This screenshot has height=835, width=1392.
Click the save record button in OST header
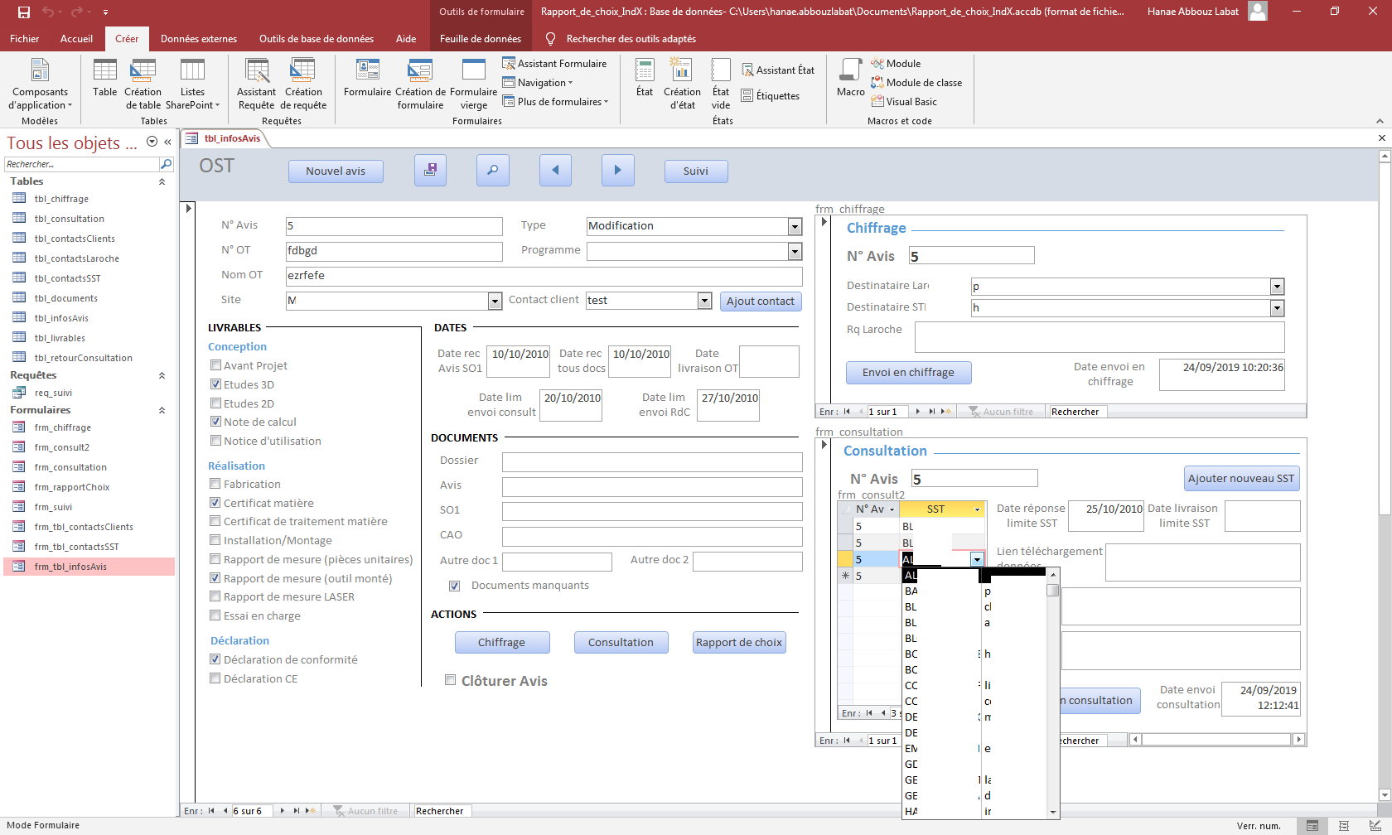click(x=430, y=170)
